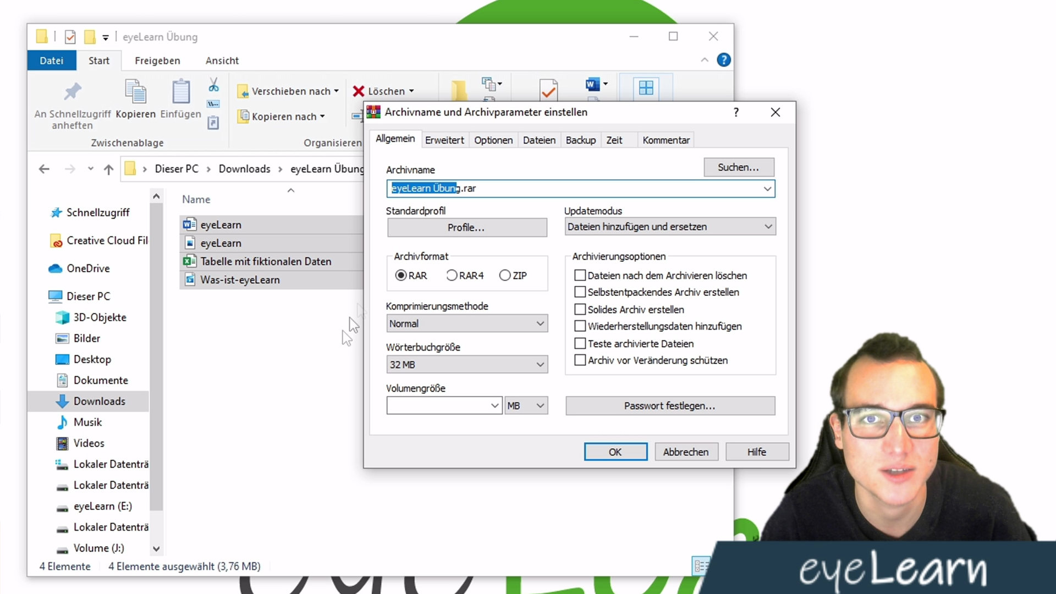The height and width of the screenshot is (594, 1056).
Task: Click the Suchen... button
Action: click(739, 167)
